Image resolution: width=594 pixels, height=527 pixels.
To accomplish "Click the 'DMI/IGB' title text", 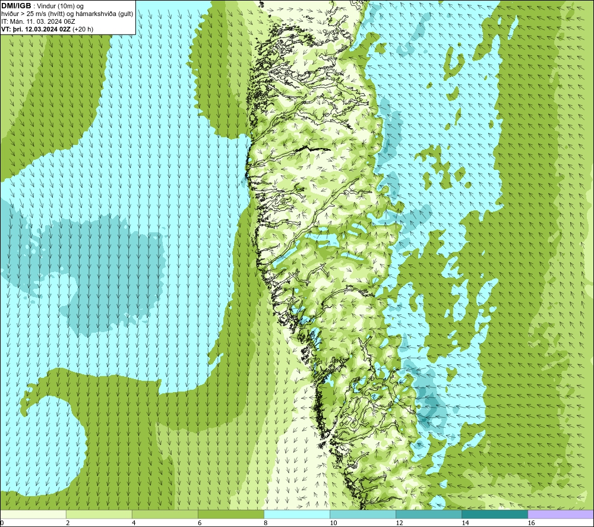I will 16,6.
